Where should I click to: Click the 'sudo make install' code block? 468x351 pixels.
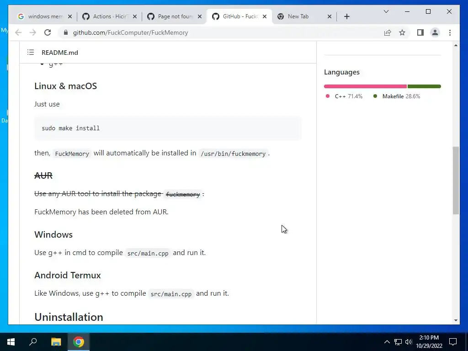pyautogui.click(x=168, y=128)
